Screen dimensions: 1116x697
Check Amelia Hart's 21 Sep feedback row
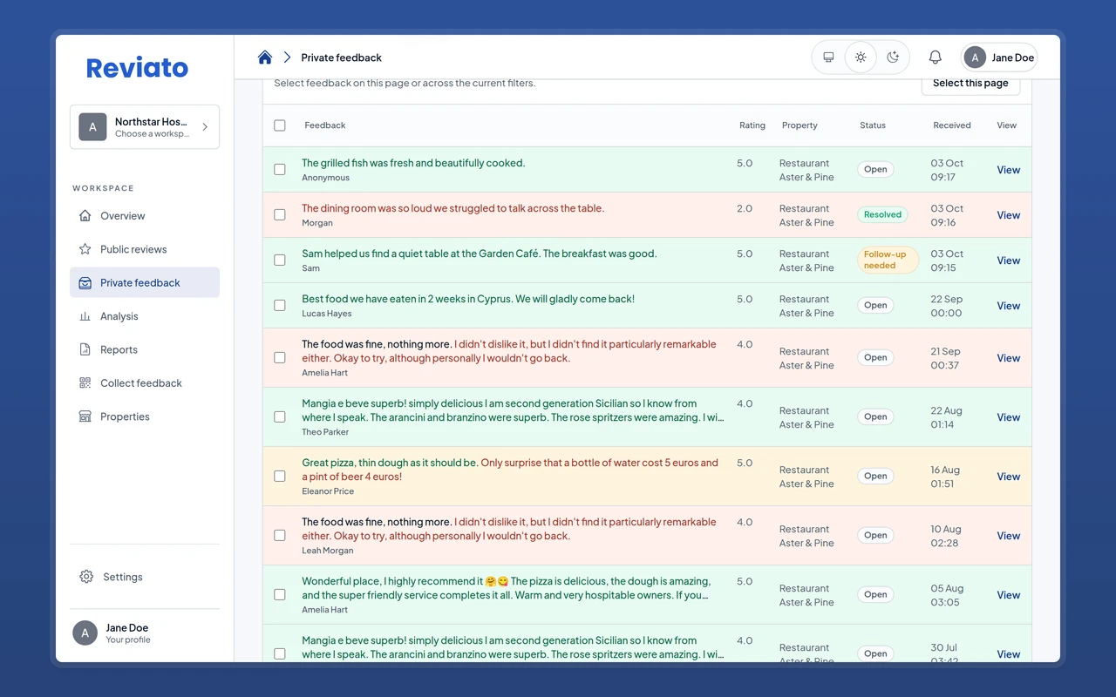[280, 358]
